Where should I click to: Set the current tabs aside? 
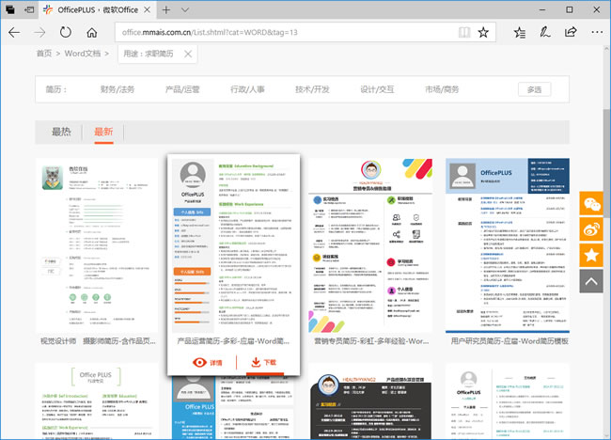coord(29,9)
